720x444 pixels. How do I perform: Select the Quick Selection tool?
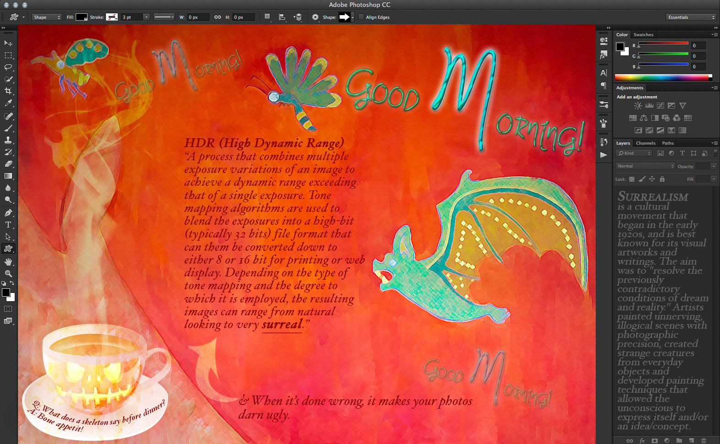(8, 79)
